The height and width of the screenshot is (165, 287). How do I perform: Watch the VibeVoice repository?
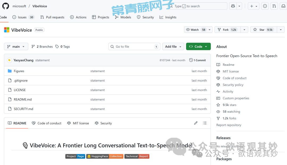[196, 30]
